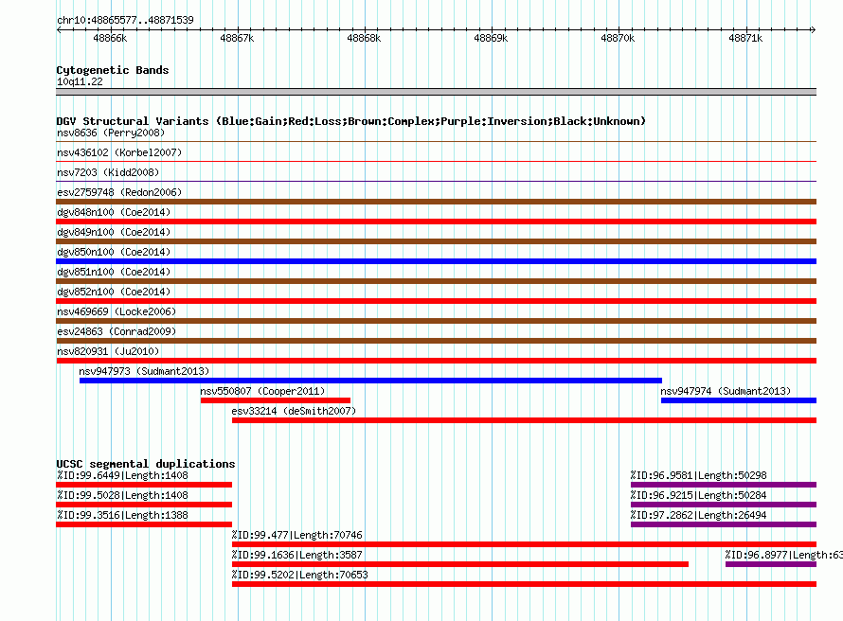Screen dimensions: 843x621
Task: Click the 48866k ruler tick label
Action: tap(110, 38)
